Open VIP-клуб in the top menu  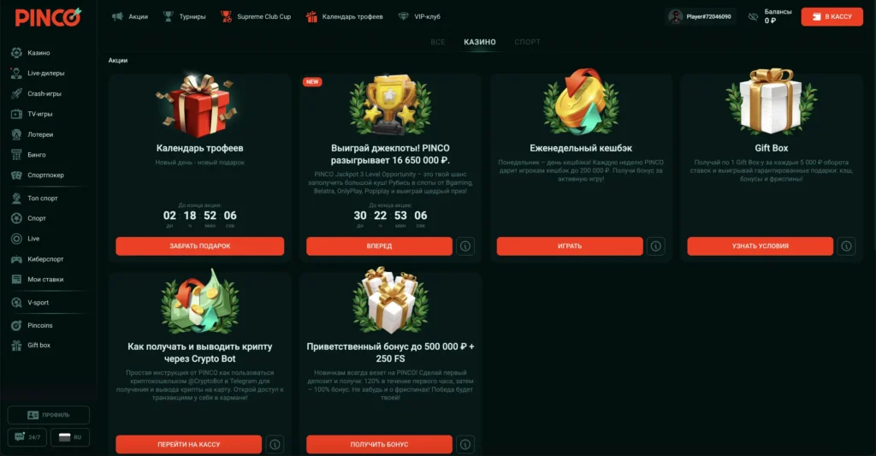click(419, 17)
